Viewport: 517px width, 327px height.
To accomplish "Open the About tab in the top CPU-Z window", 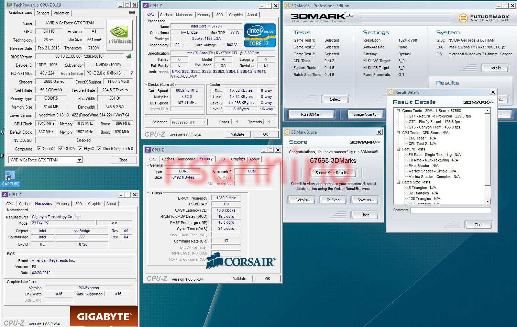I will 252,15.
